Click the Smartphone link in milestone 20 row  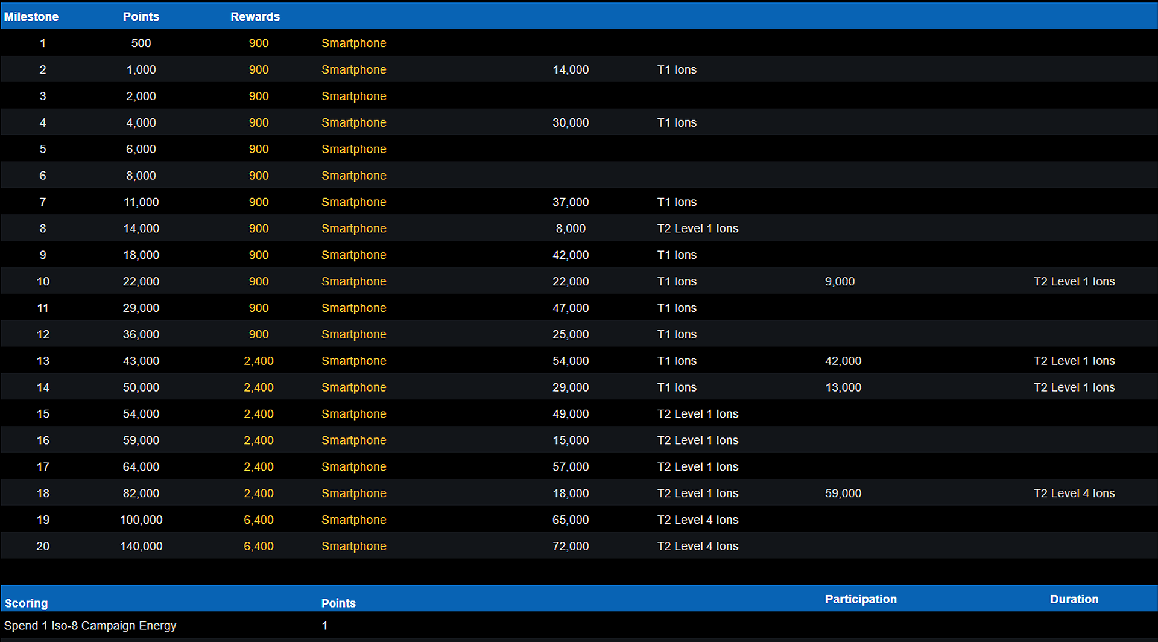tap(353, 546)
